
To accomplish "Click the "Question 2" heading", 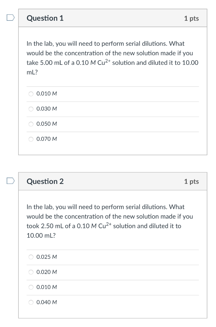I will pos(45,181).
